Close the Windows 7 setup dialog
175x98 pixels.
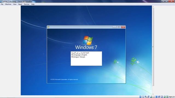pyautogui.click(x=123, y=27)
